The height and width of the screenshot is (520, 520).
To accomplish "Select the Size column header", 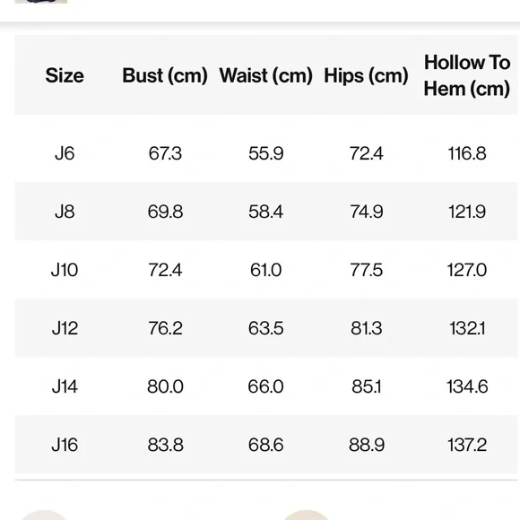I will pyautogui.click(x=65, y=75).
